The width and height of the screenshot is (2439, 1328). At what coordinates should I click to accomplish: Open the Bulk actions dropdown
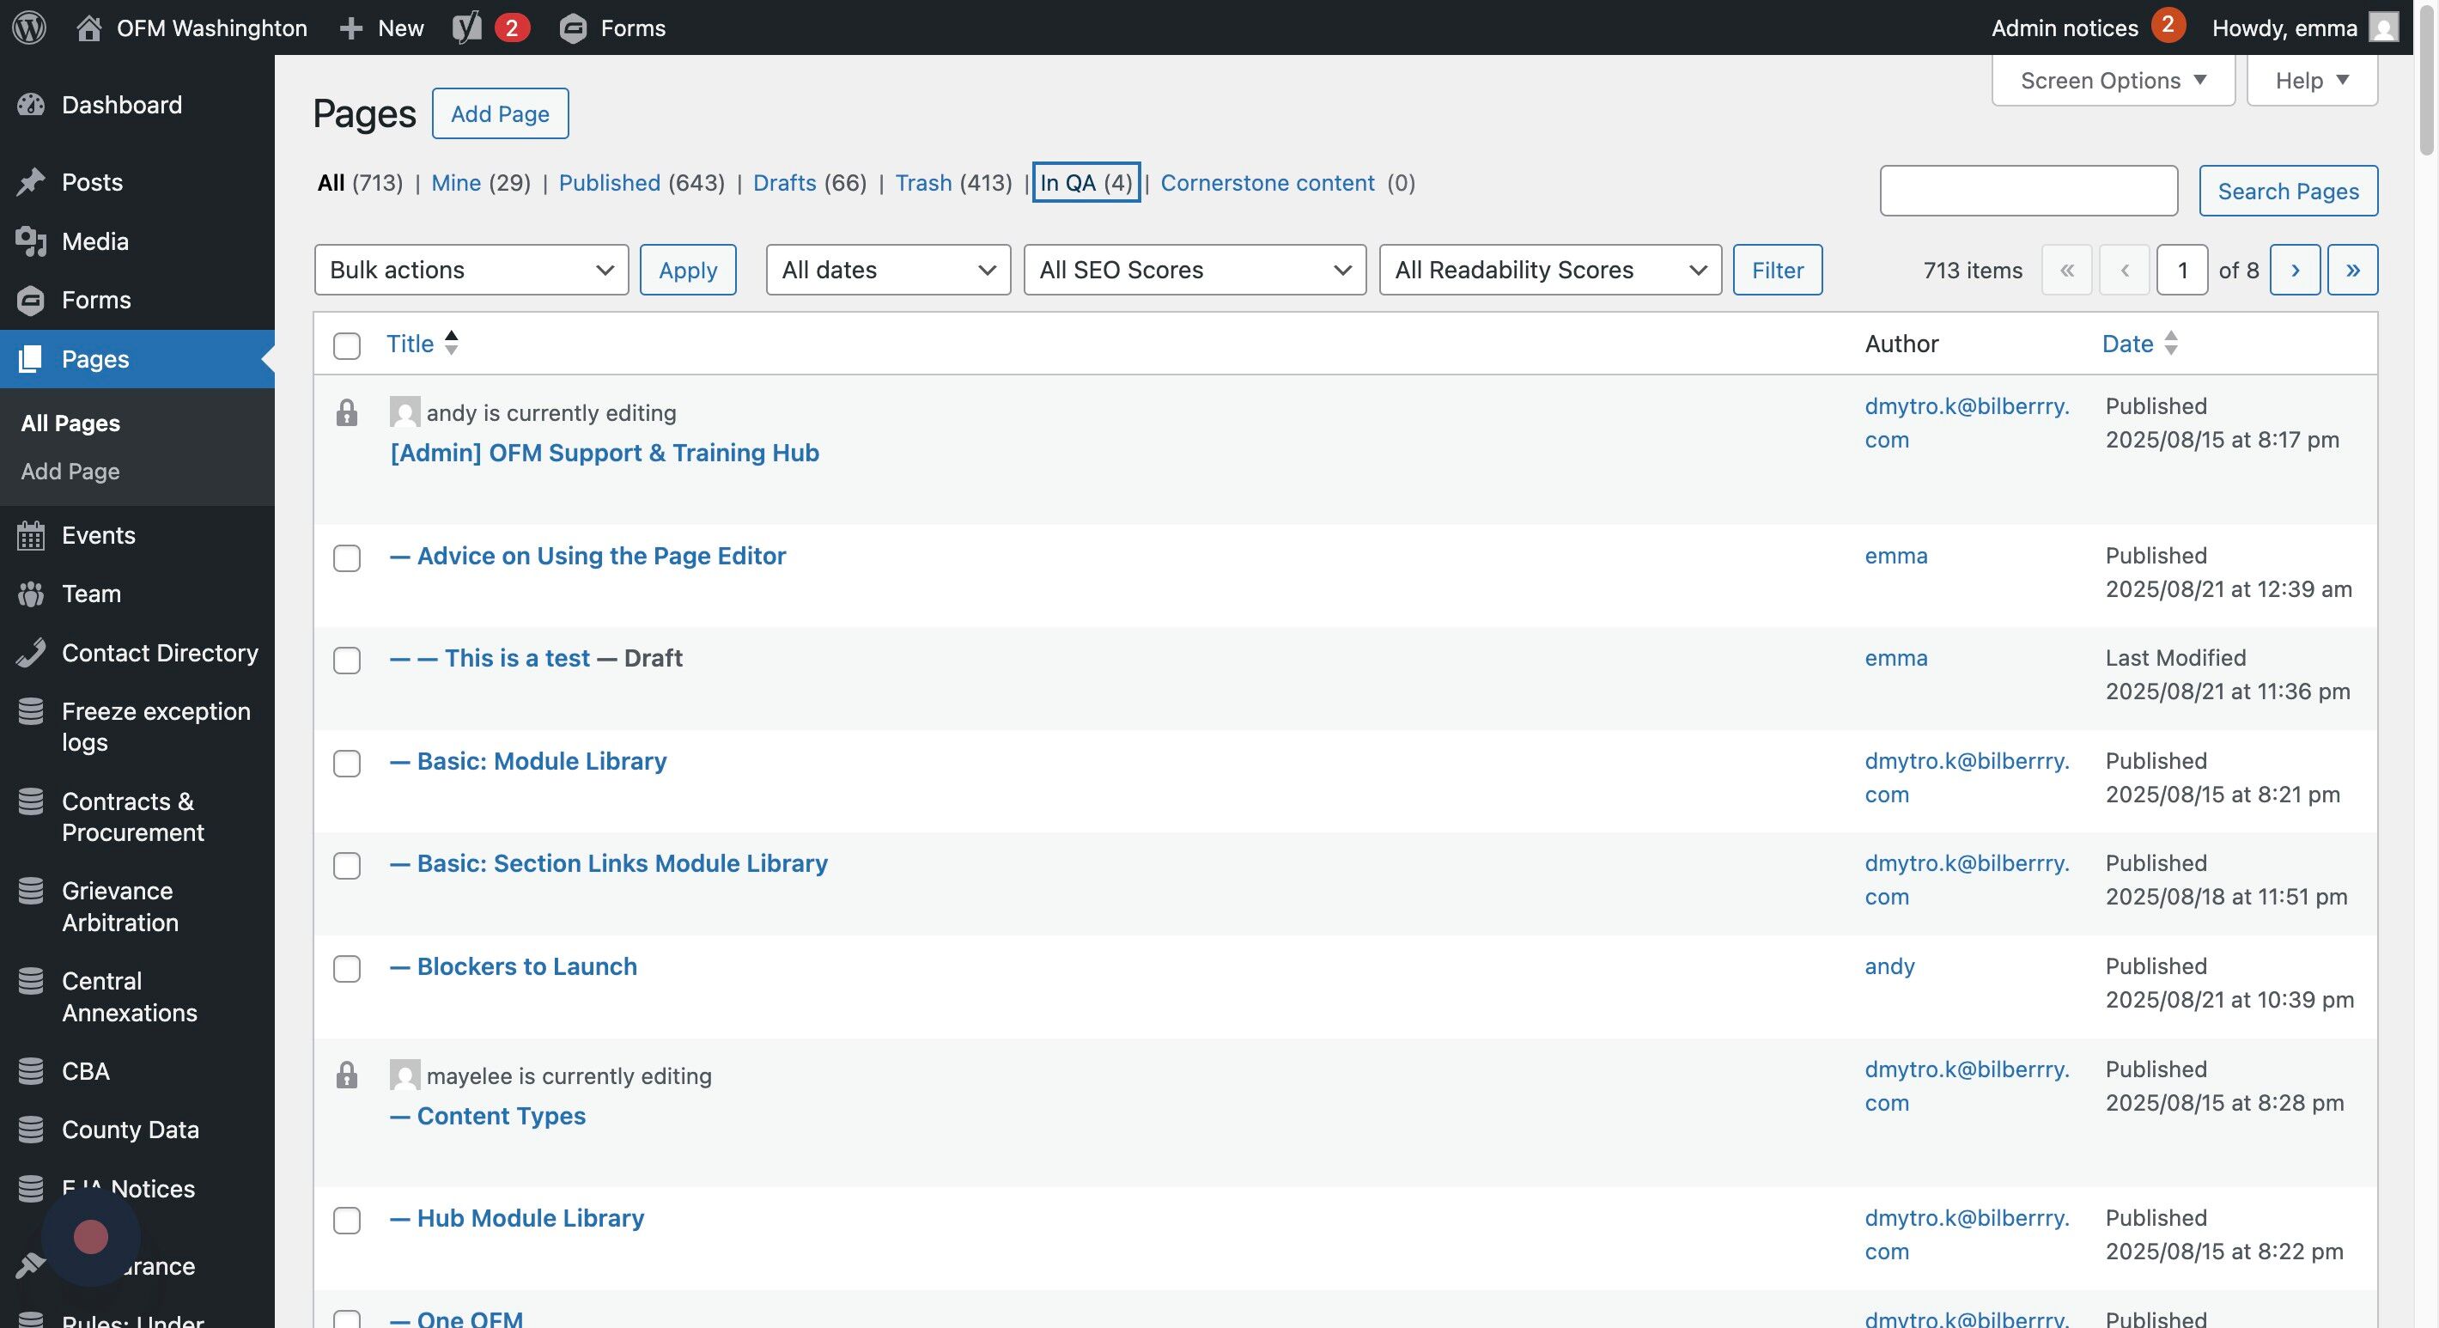coord(471,270)
